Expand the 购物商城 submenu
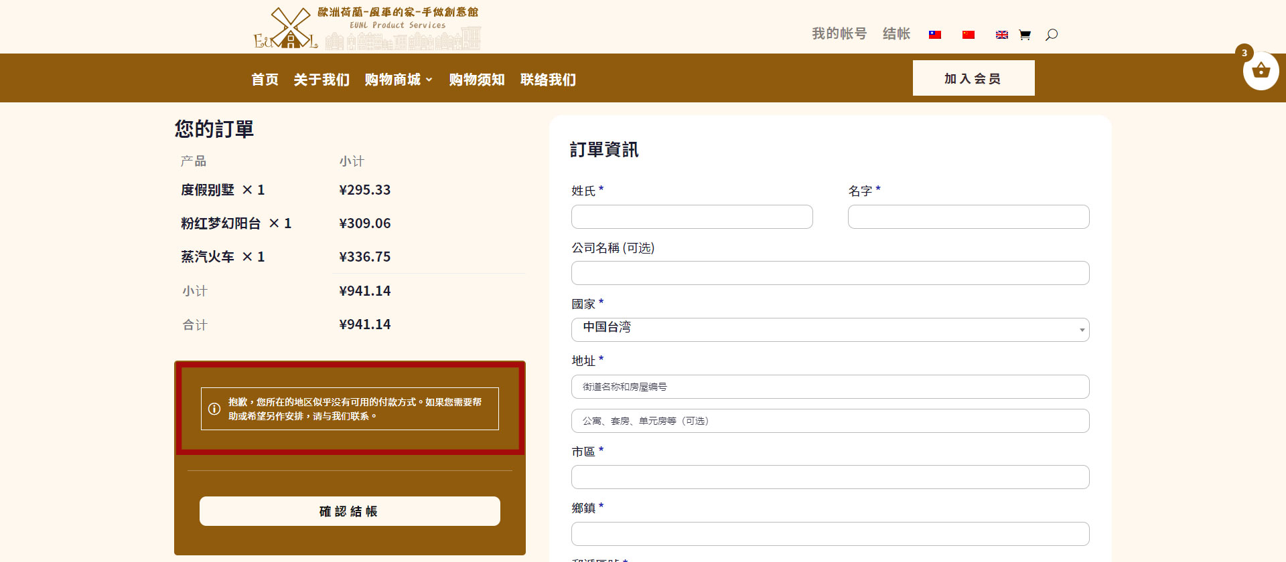This screenshot has height=562, width=1286. (x=399, y=80)
